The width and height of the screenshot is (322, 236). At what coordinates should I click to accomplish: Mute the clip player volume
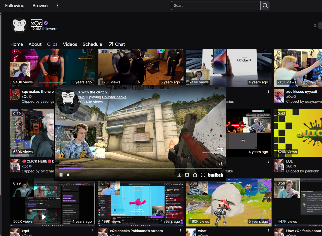(x=69, y=175)
